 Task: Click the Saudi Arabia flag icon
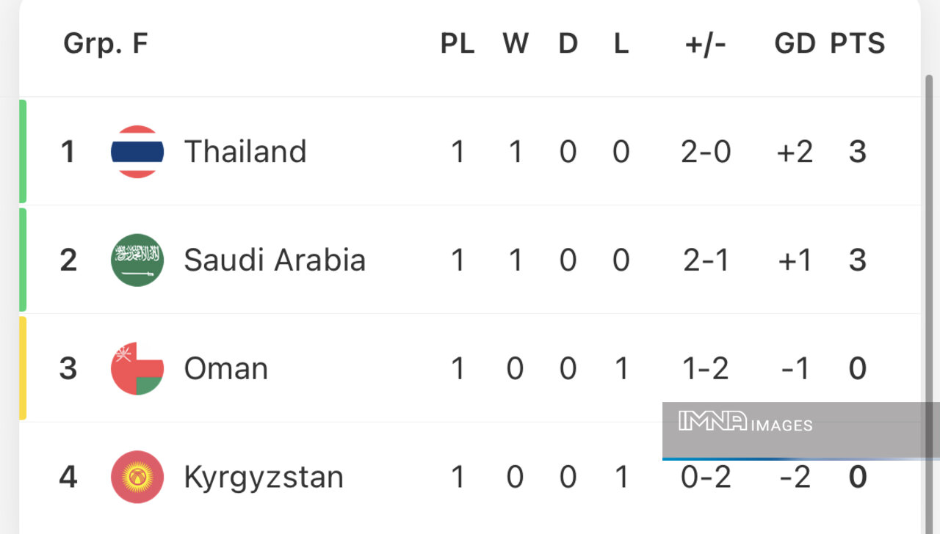pos(137,260)
